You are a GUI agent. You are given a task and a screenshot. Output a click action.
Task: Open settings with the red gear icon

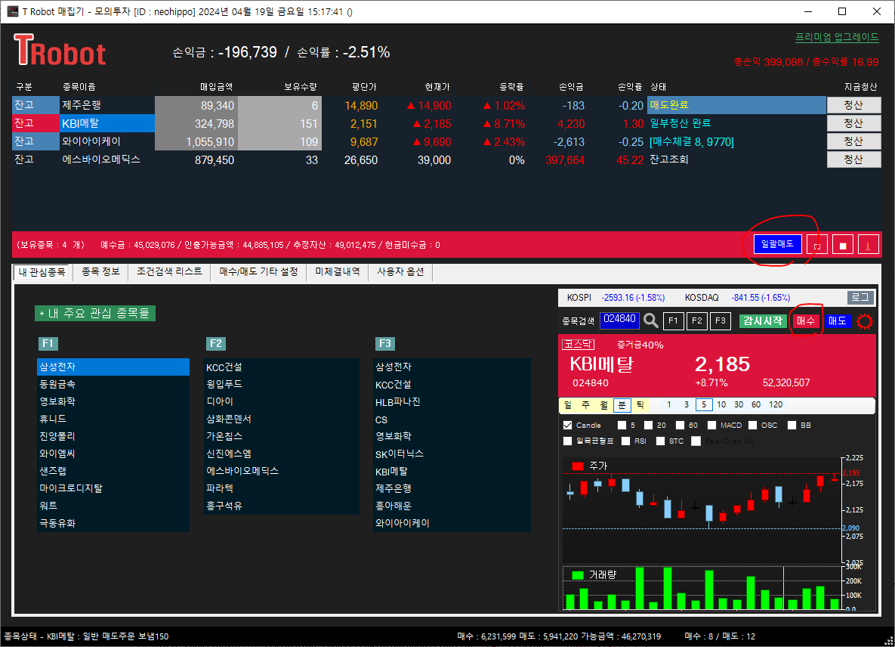coord(864,321)
